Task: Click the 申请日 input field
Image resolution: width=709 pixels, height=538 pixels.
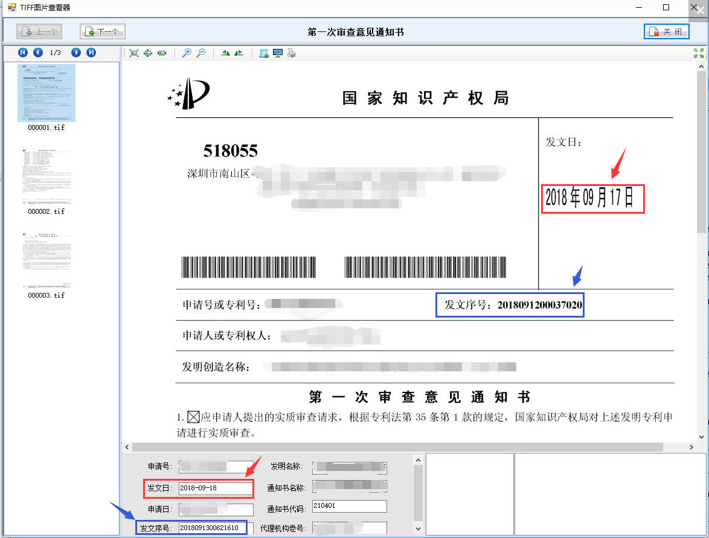Action: pos(216,510)
